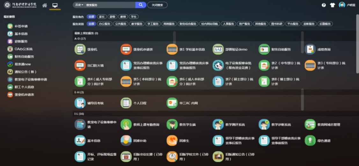This screenshot has width=359, height=166.
Task: Open 表2（中专部分）统计表
Action: [279, 65]
